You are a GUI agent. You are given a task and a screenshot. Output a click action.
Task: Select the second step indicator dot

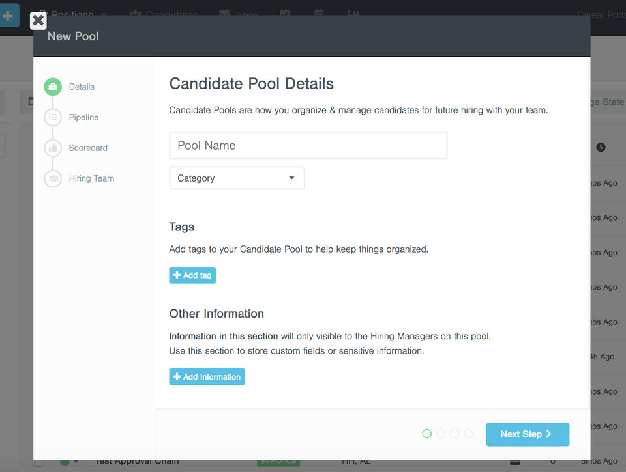[441, 434]
